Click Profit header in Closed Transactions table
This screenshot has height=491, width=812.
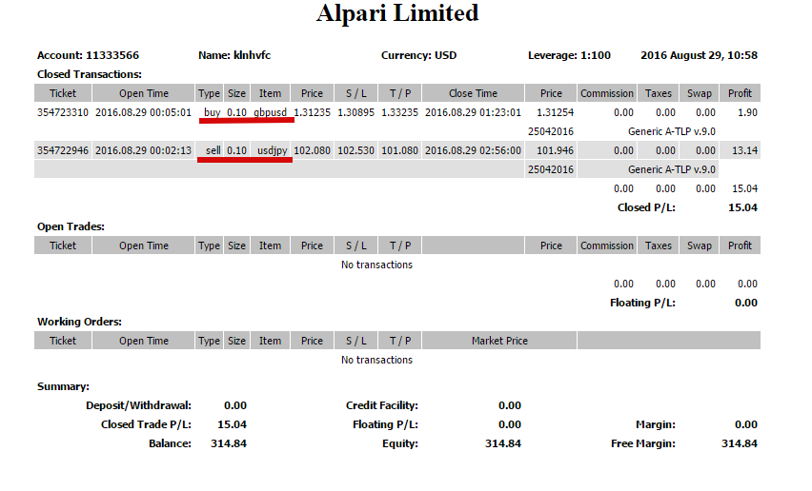coord(740,93)
